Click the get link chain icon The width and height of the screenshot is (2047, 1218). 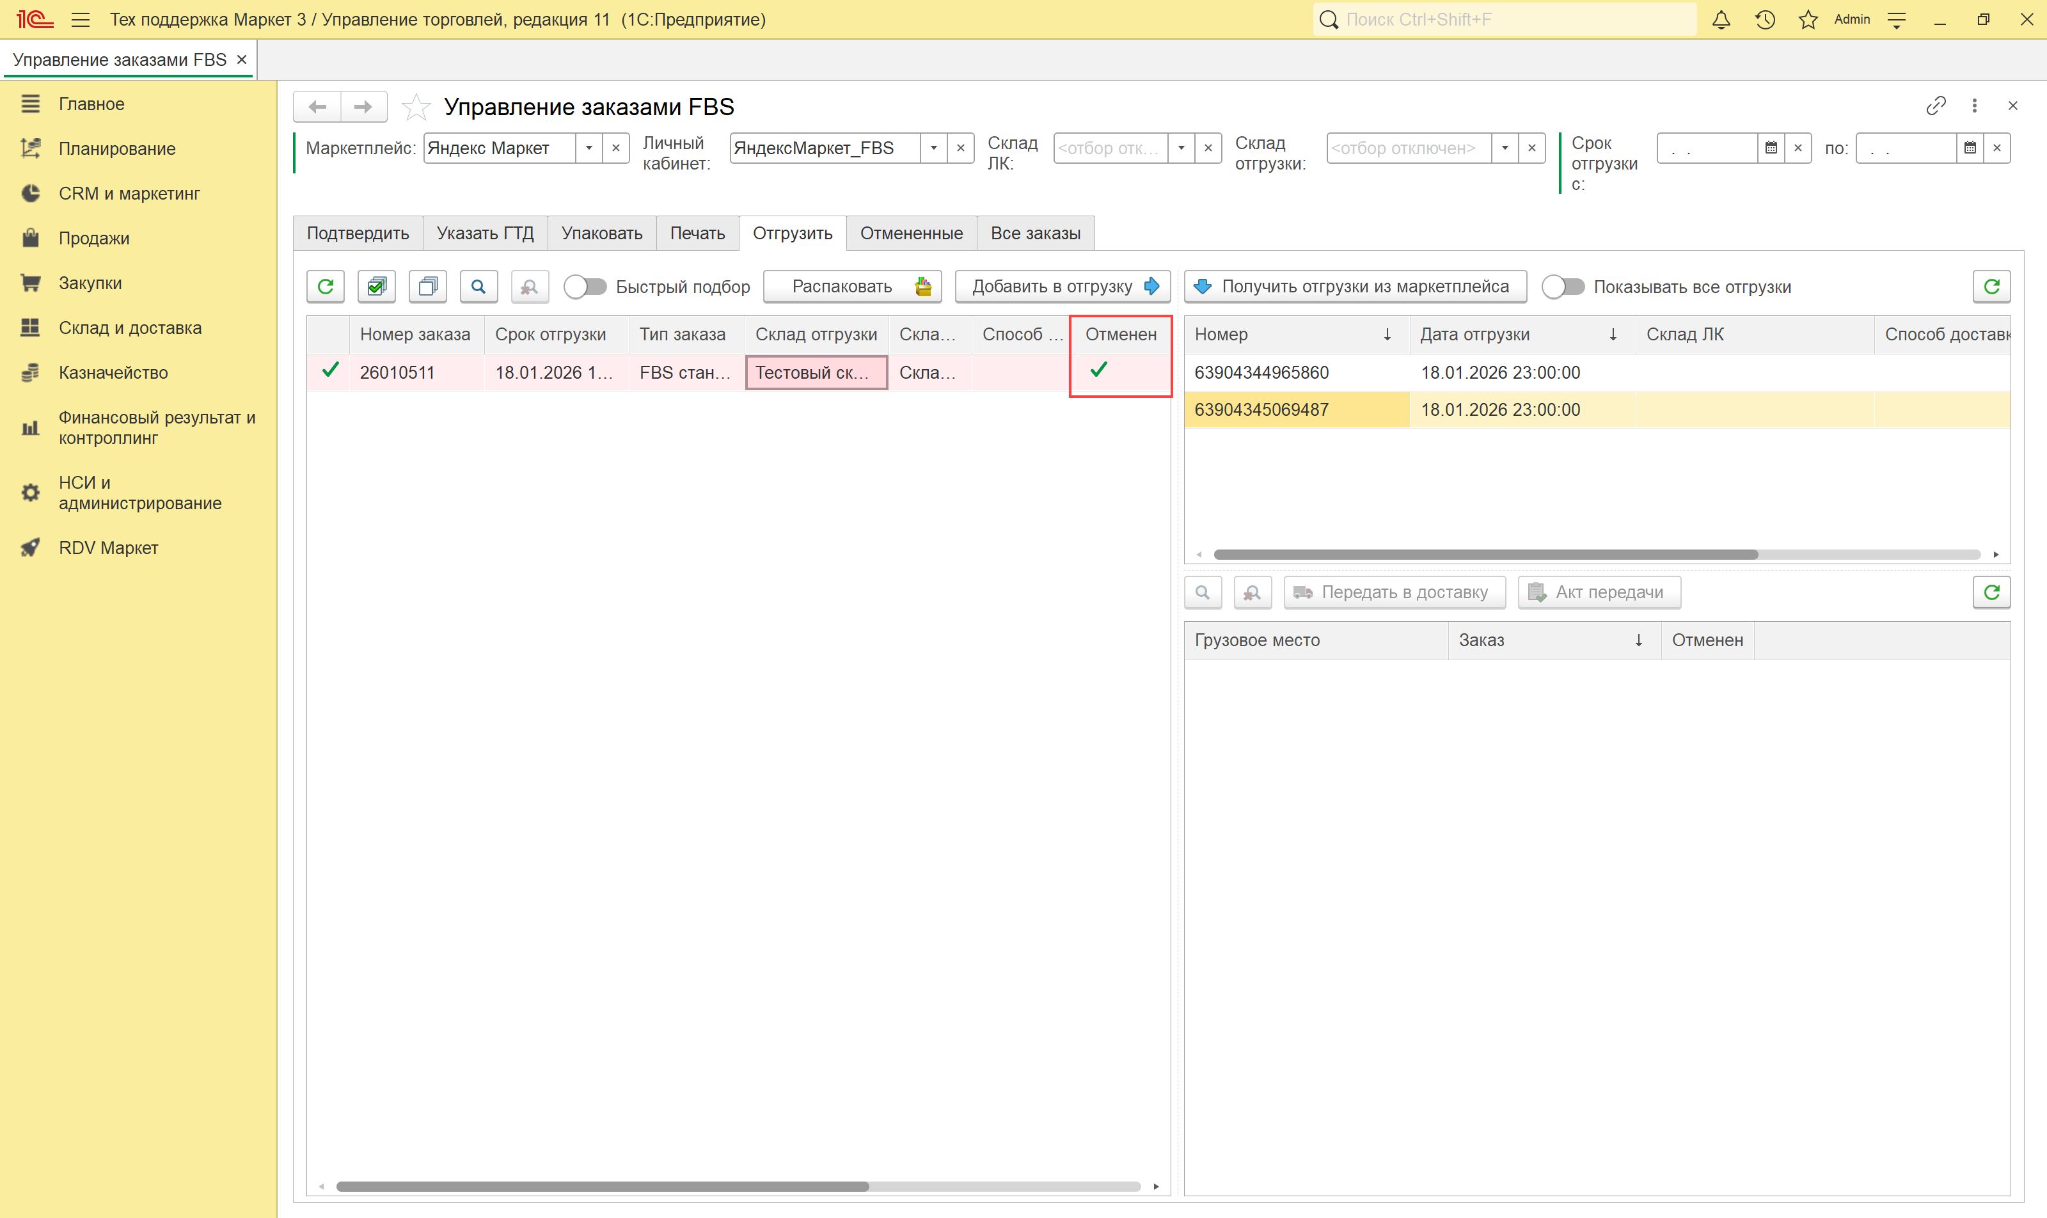click(1936, 106)
